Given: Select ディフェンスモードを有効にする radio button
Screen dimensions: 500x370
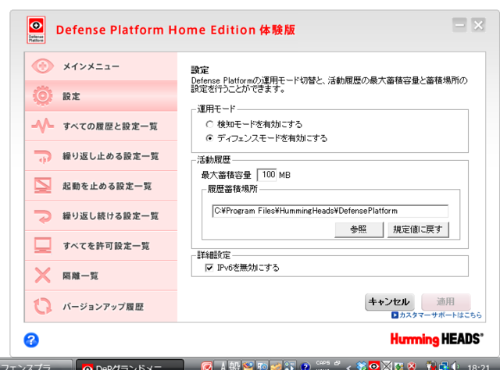Looking at the screenshot, I should tap(209, 138).
